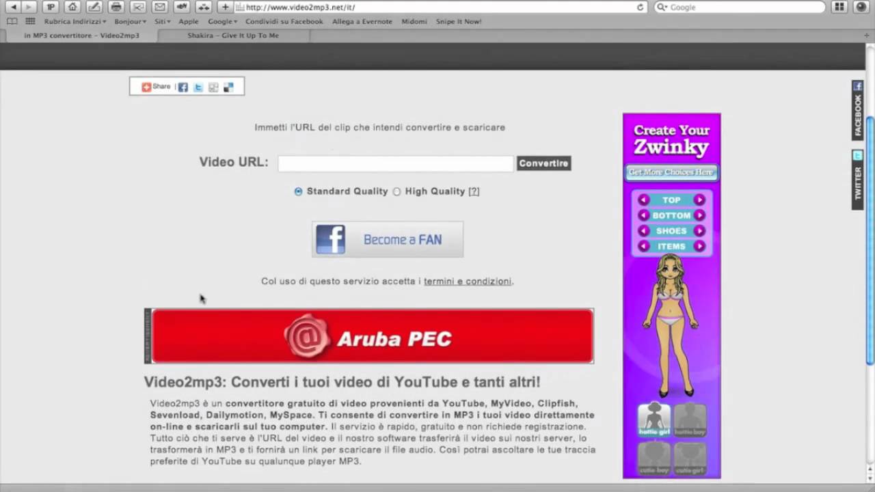Click Get More Choices Here button
The height and width of the screenshot is (492, 875).
click(671, 172)
